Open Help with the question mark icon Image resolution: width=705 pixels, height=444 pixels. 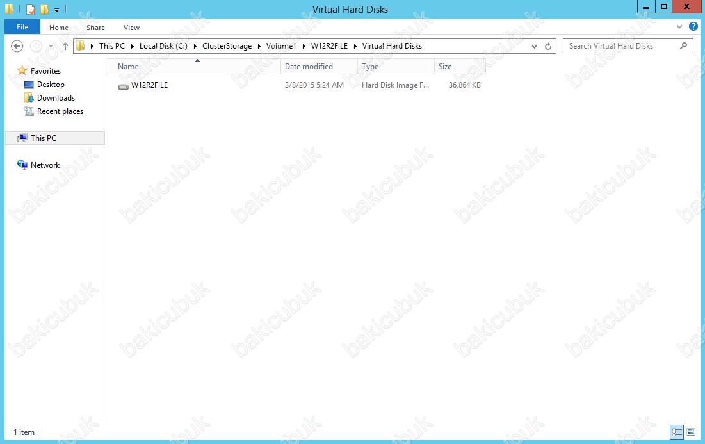coord(693,26)
